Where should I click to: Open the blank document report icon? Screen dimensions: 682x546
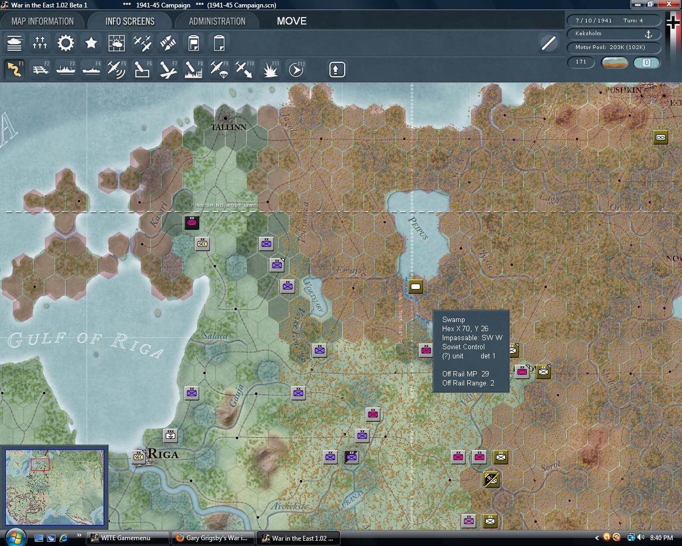219,43
